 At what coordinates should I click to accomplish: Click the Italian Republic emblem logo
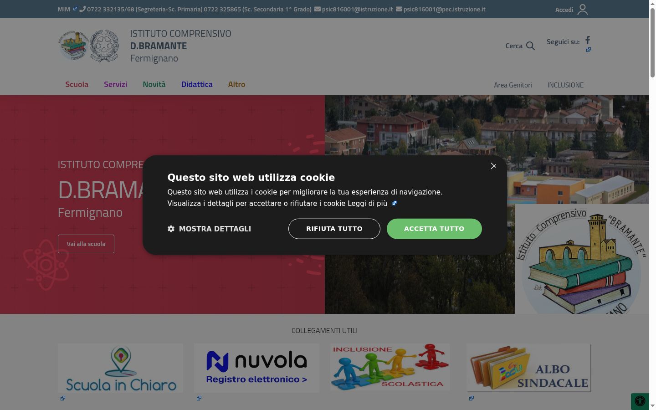(x=104, y=46)
